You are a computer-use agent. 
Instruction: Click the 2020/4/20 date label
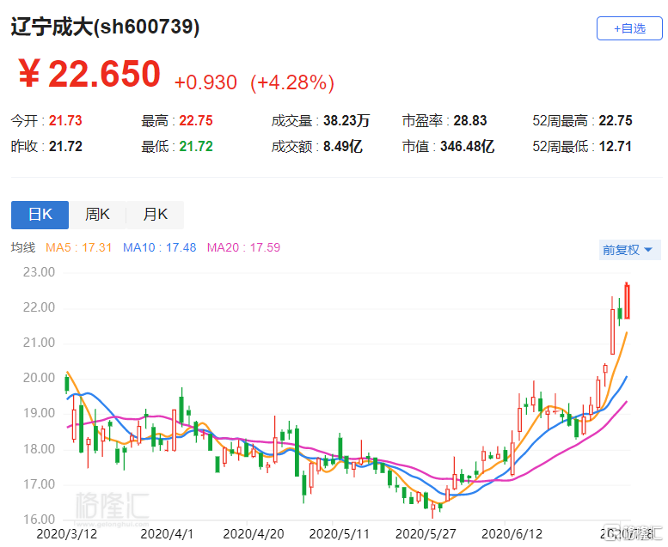coord(254,534)
